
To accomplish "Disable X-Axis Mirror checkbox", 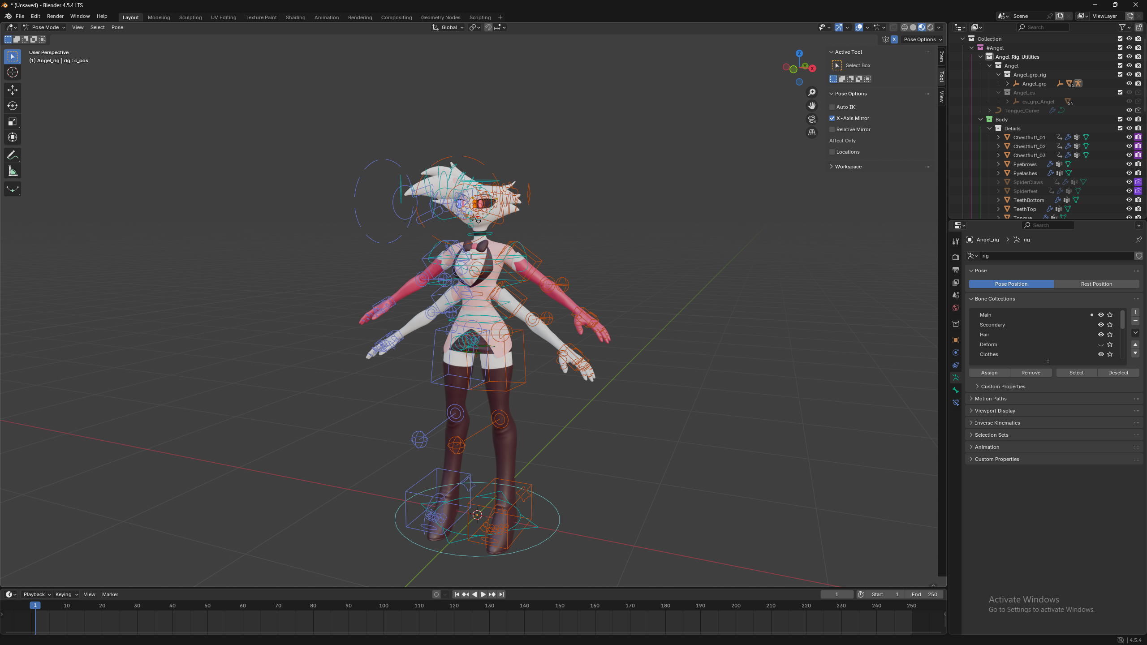I will 832,118.
